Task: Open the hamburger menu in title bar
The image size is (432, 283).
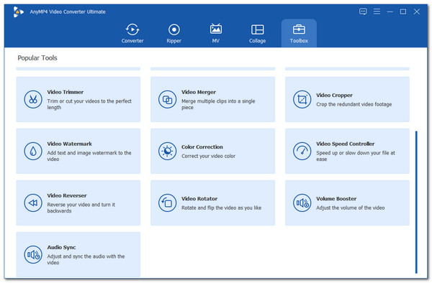Action: 377,11
